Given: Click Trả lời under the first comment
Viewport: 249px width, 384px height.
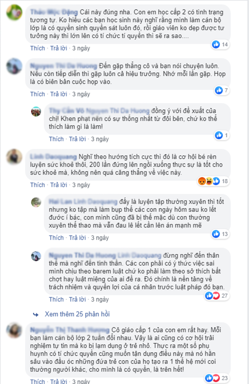Looking at the screenshot, I should click(x=59, y=48).
